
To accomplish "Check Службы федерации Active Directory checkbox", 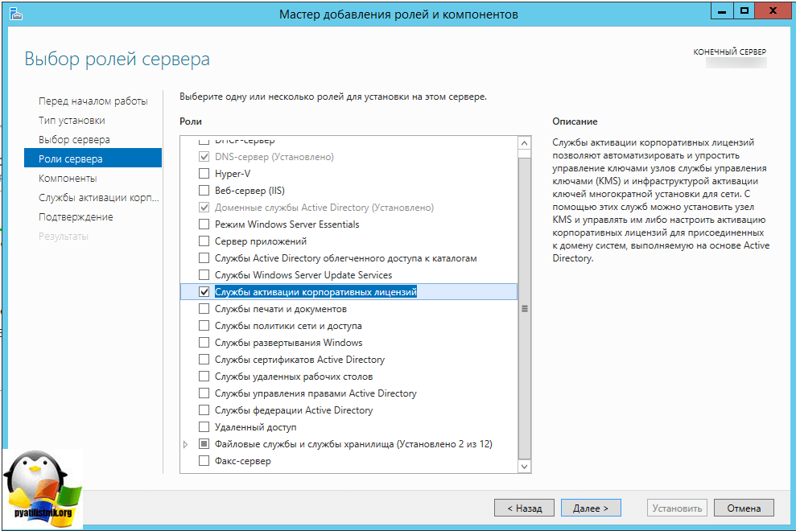I will click(x=204, y=410).
